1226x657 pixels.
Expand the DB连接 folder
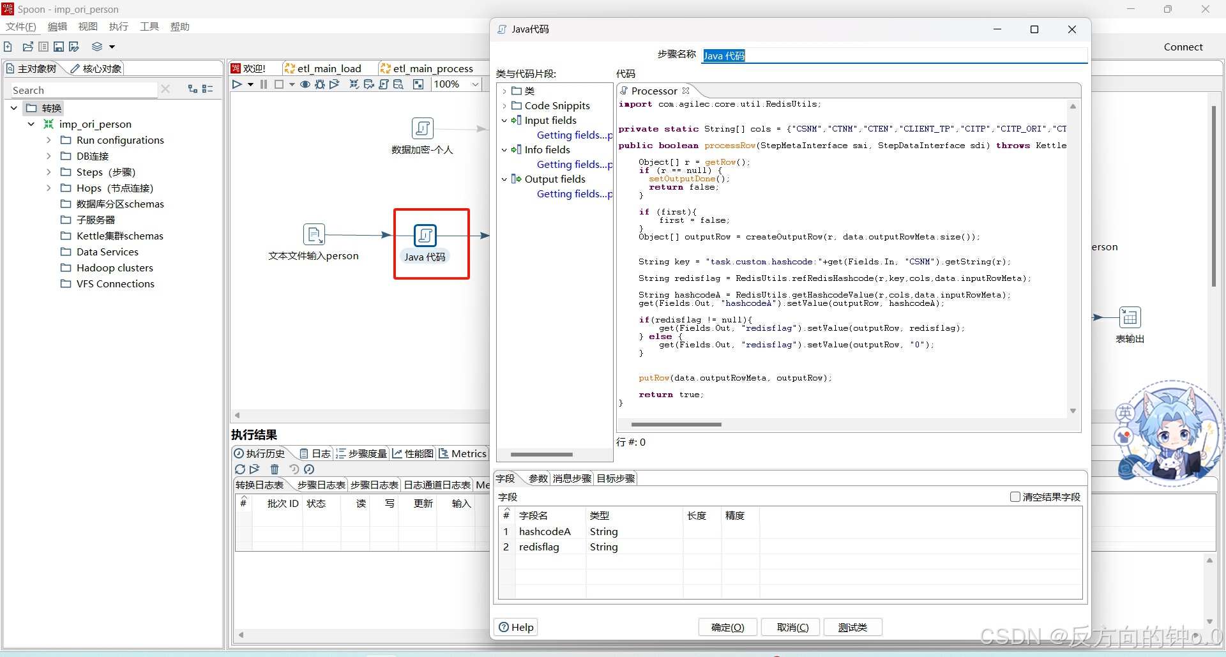click(49, 156)
